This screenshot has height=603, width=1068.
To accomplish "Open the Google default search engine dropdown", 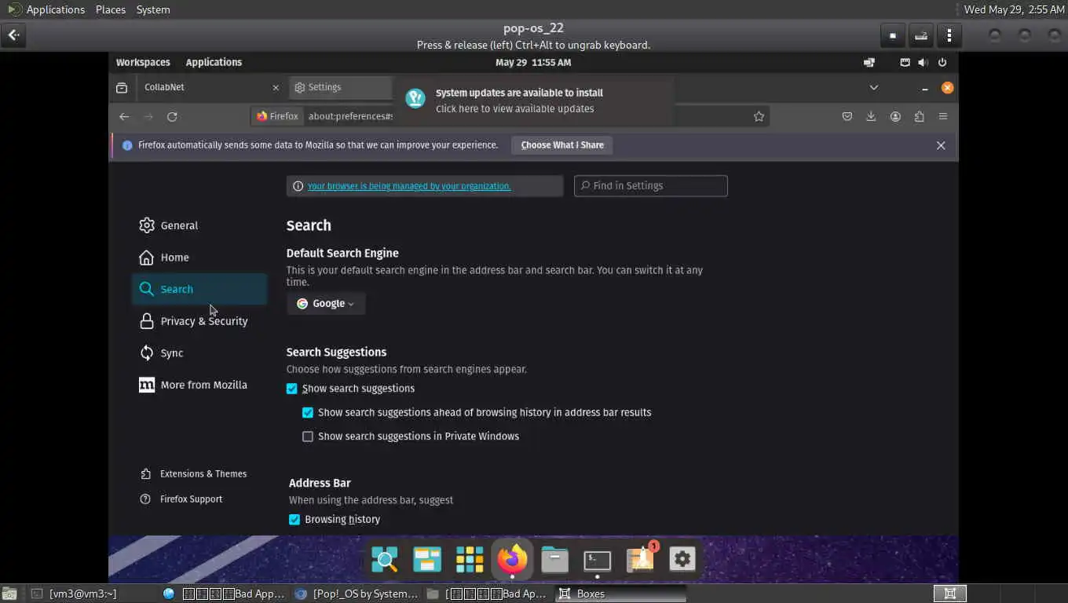I will 326,304.
